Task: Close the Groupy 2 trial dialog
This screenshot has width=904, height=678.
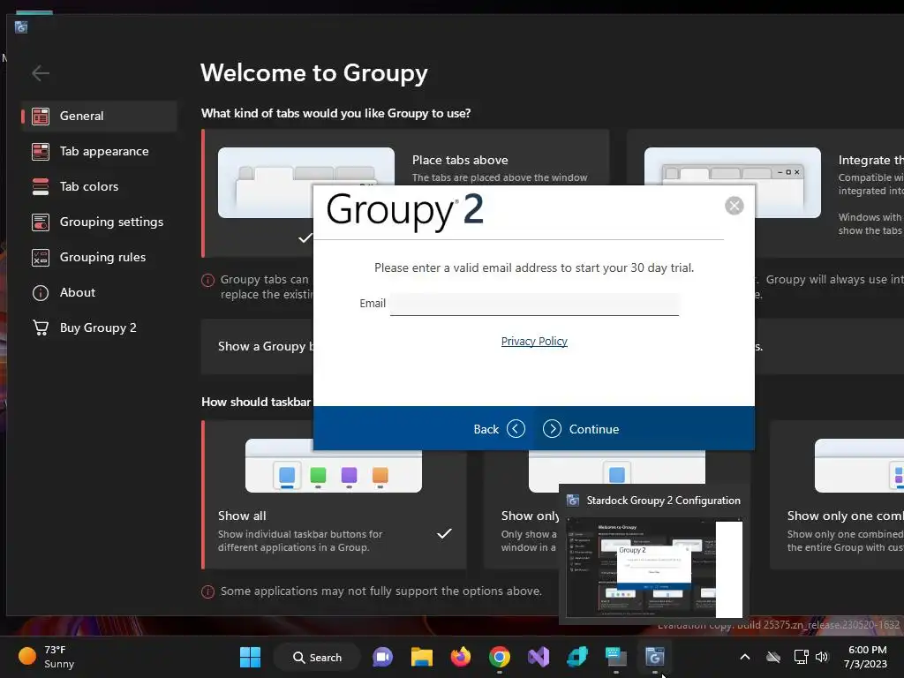Action: click(x=734, y=205)
